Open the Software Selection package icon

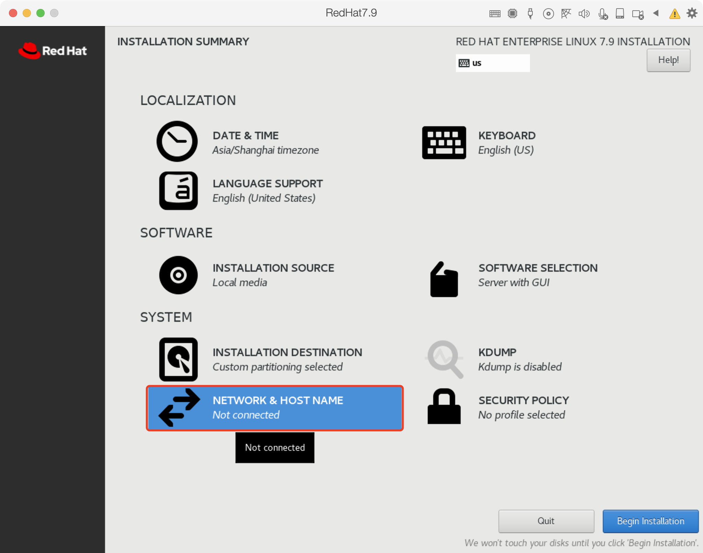444,279
